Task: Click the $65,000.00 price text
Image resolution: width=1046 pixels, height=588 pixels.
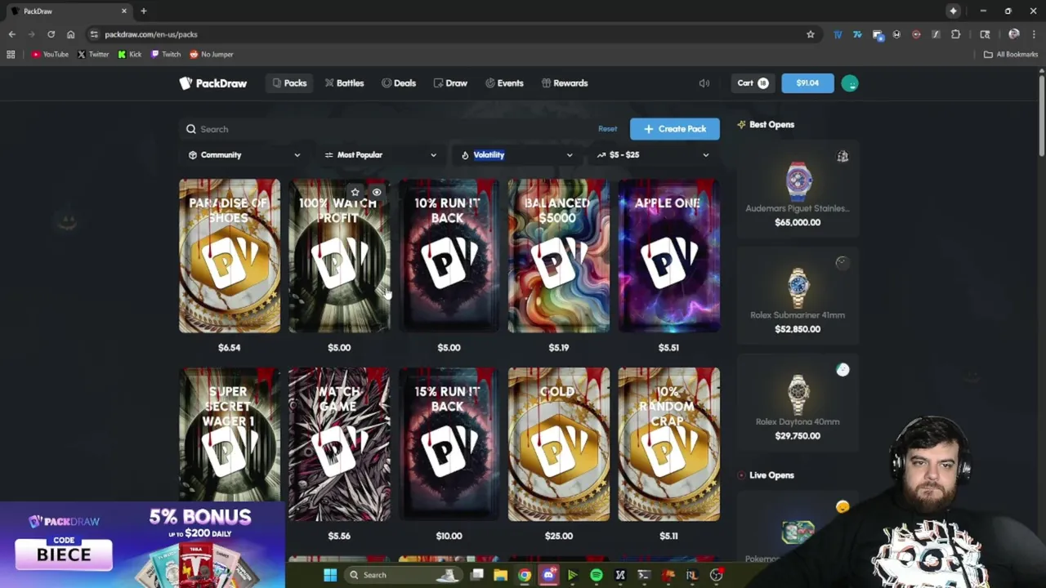Action: click(798, 222)
